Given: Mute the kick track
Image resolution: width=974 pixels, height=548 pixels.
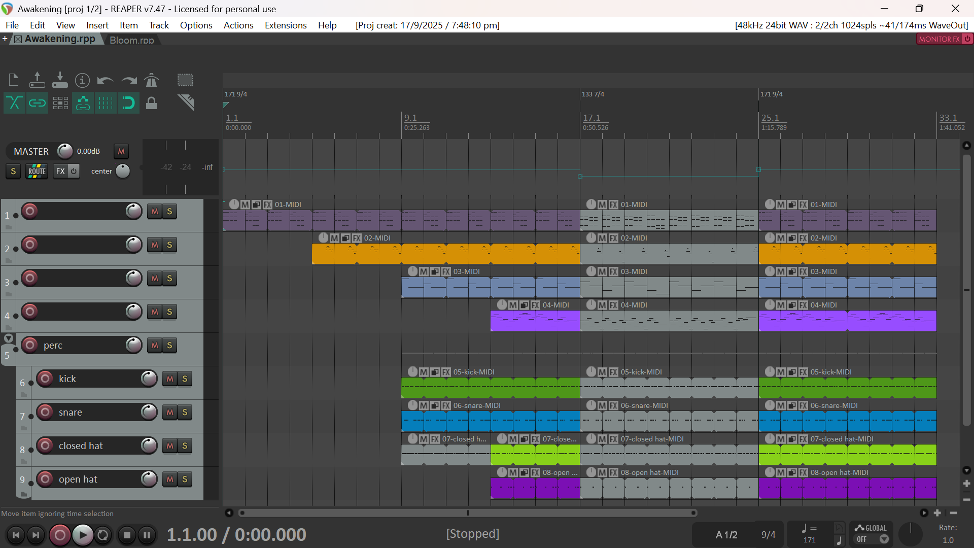Looking at the screenshot, I should tap(170, 379).
